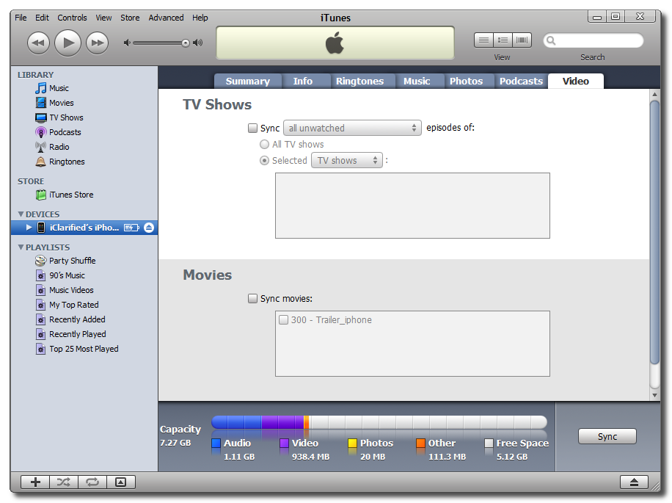Image resolution: width=672 pixels, height=503 pixels.
Task: Open the all unwatched episodes dropdown
Action: tap(352, 128)
